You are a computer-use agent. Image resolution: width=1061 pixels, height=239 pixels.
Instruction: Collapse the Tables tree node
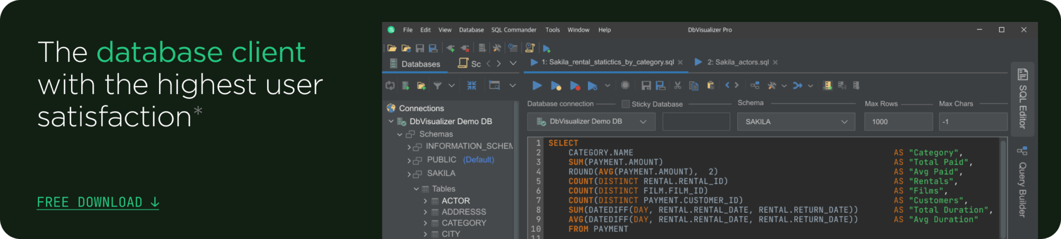[x=416, y=189]
